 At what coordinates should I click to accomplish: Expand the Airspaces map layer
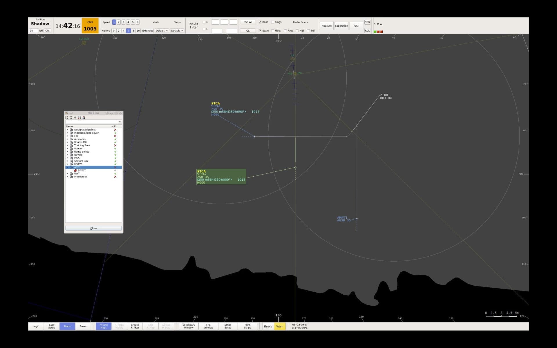[x=68, y=139]
